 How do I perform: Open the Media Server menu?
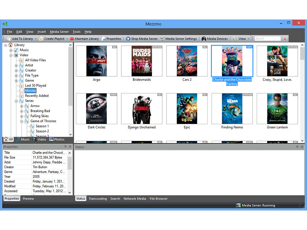[x=59, y=32]
